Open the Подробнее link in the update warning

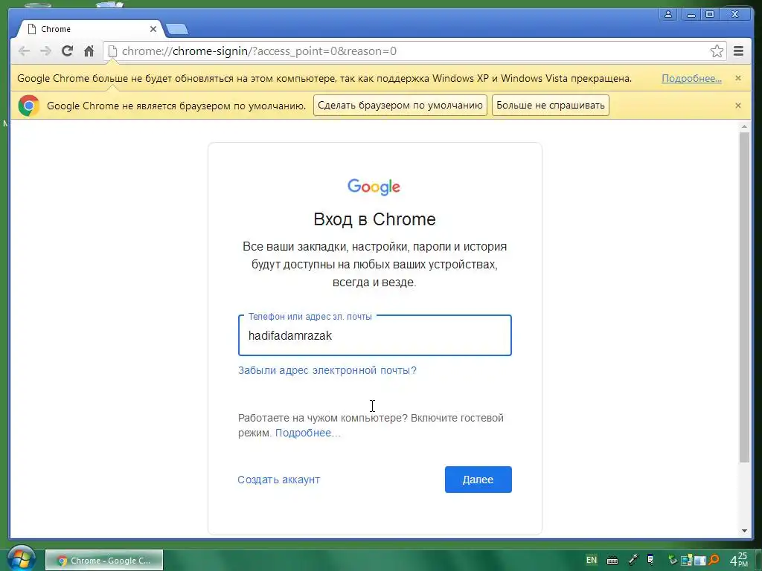691,78
